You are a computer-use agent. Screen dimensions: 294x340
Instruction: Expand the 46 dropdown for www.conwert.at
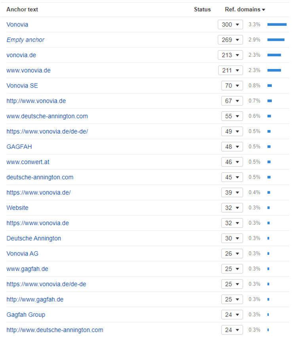click(x=232, y=162)
